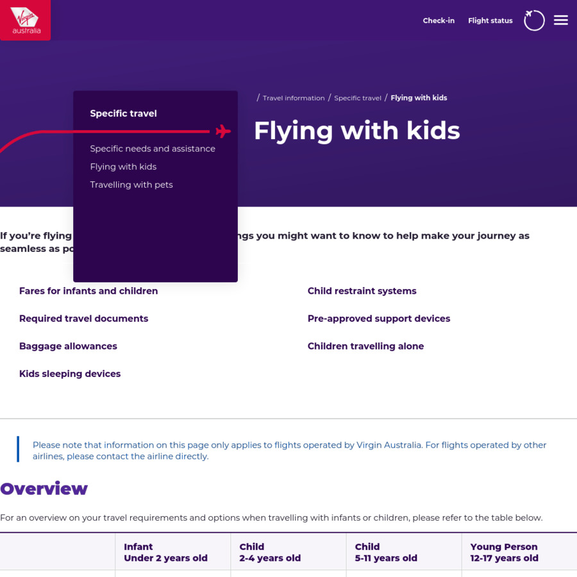Image resolution: width=577 pixels, height=577 pixels.
Task: Open Flight status in the header
Action: 490,21
